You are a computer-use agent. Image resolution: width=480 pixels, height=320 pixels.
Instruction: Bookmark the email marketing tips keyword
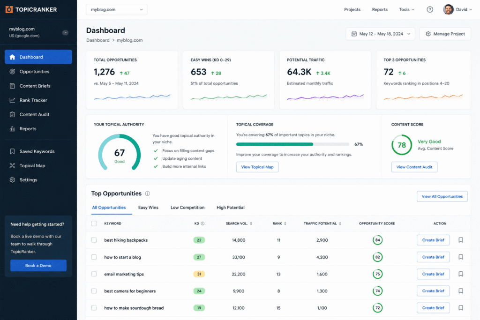pyautogui.click(x=461, y=274)
